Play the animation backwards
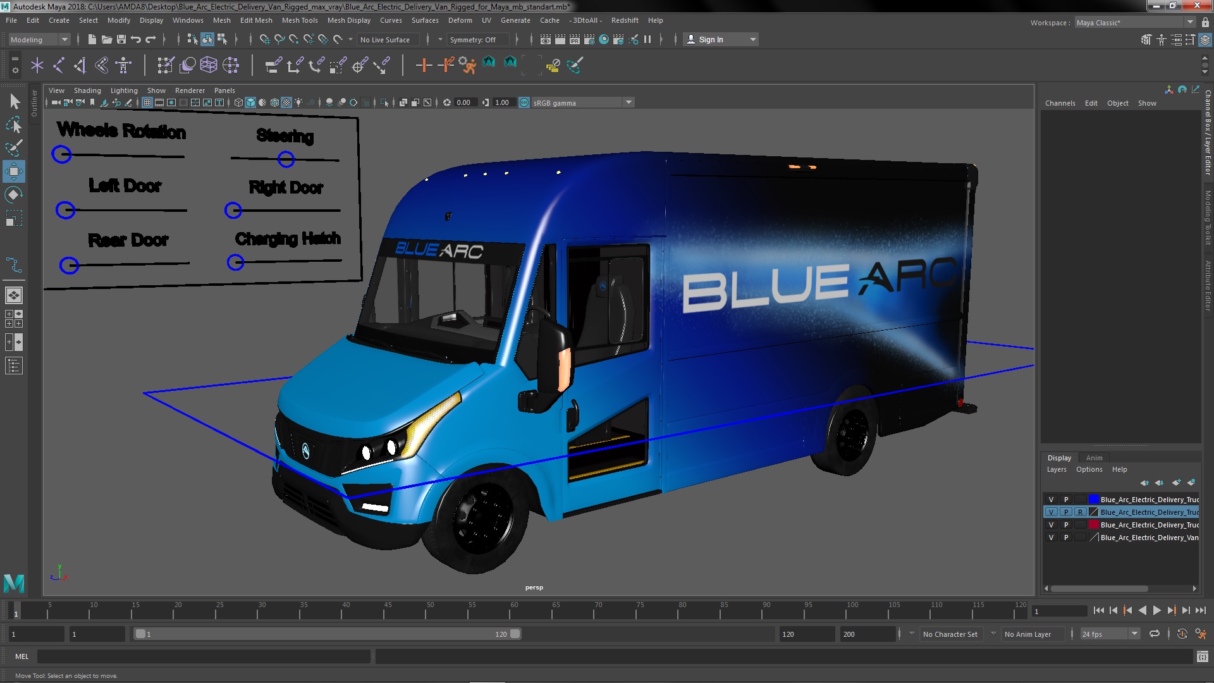This screenshot has width=1214, height=683. 1142,610
